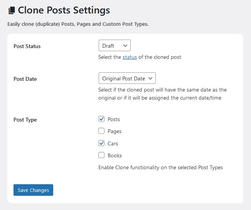Click the Post Date field label
Image resolution: width=251 pixels, height=210 pixels.
(x=25, y=79)
